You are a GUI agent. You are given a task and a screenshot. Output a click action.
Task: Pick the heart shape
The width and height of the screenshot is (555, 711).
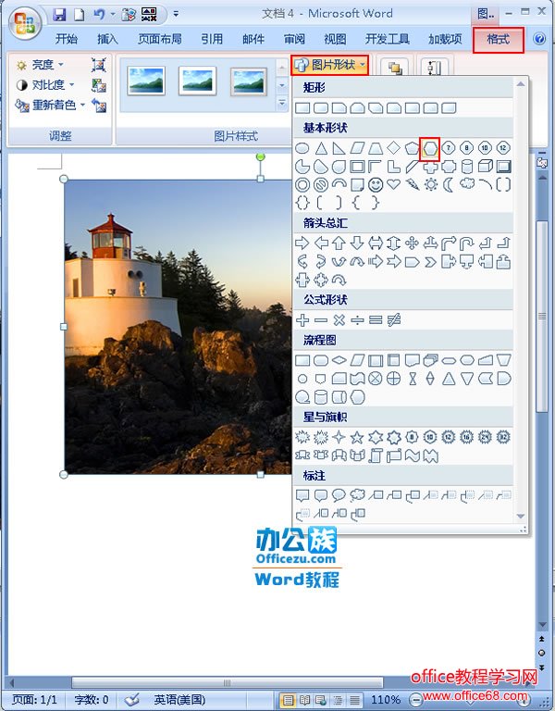pyautogui.click(x=394, y=184)
